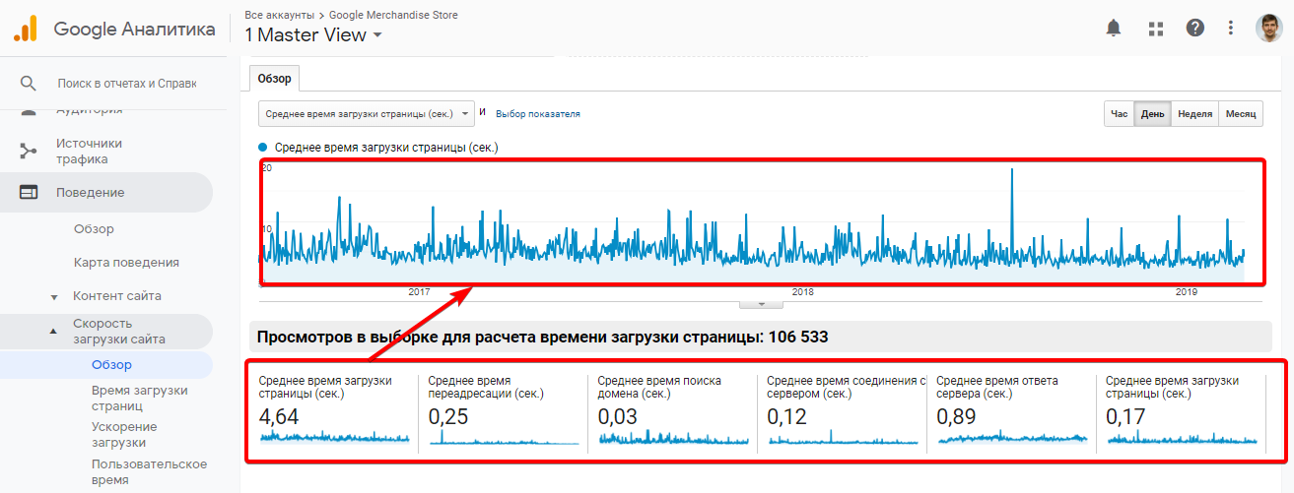The height and width of the screenshot is (493, 1294).
Task: Switch graph granularity to Неделя
Action: (1194, 114)
